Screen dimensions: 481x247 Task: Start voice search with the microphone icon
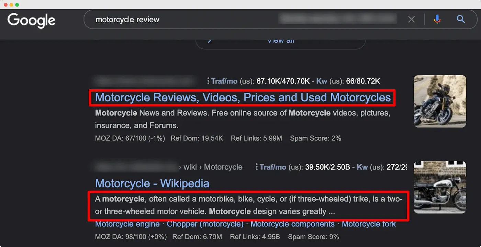[437, 19]
